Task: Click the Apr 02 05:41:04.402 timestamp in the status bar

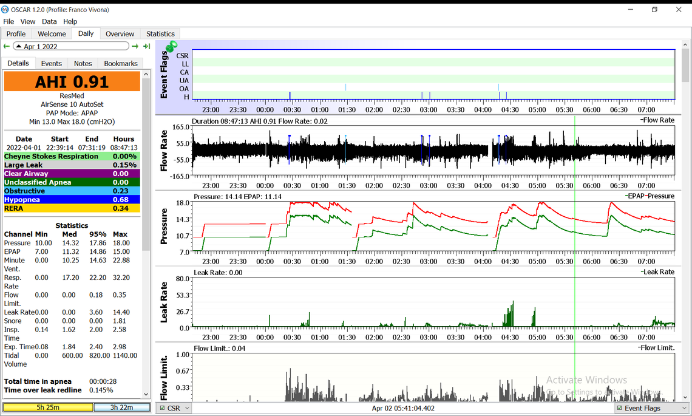Action: pyautogui.click(x=403, y=408)
